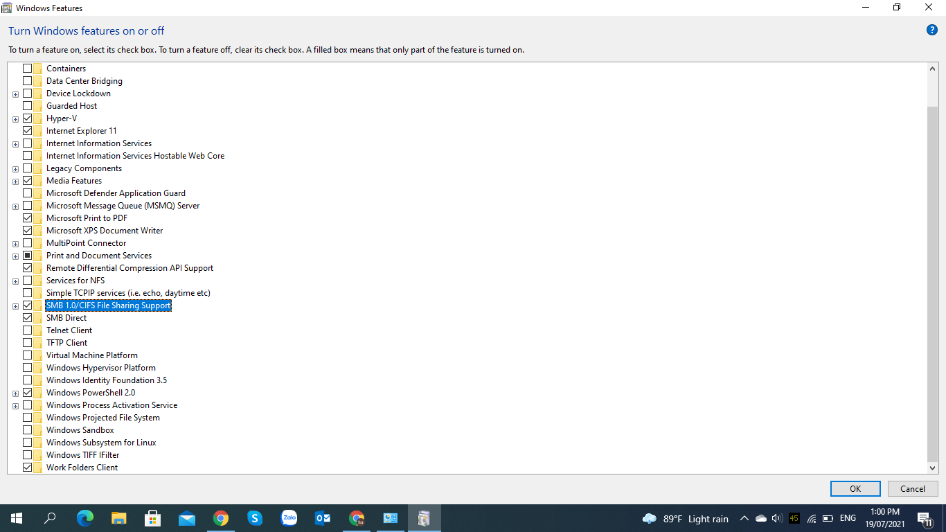
Task: Confirm changes with the OK button
Action: pyautogui.click(x=855, y=488)
